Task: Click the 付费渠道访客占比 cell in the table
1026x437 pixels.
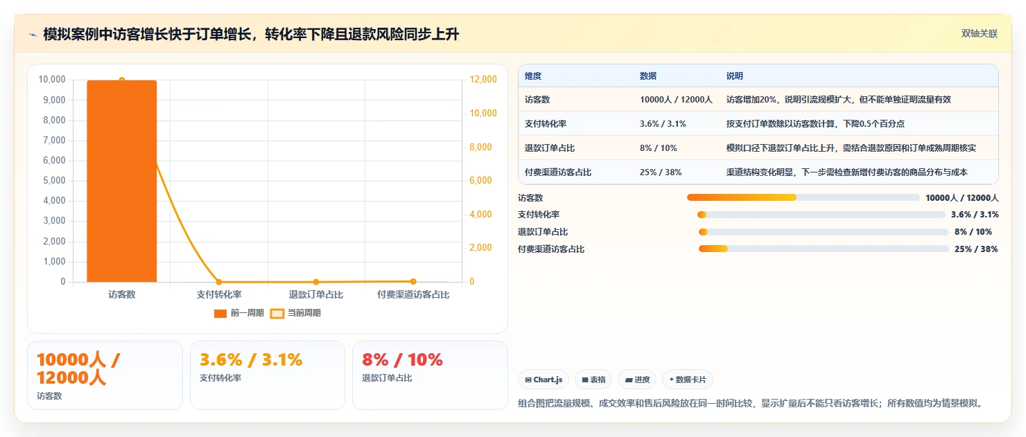Action: 558,172
